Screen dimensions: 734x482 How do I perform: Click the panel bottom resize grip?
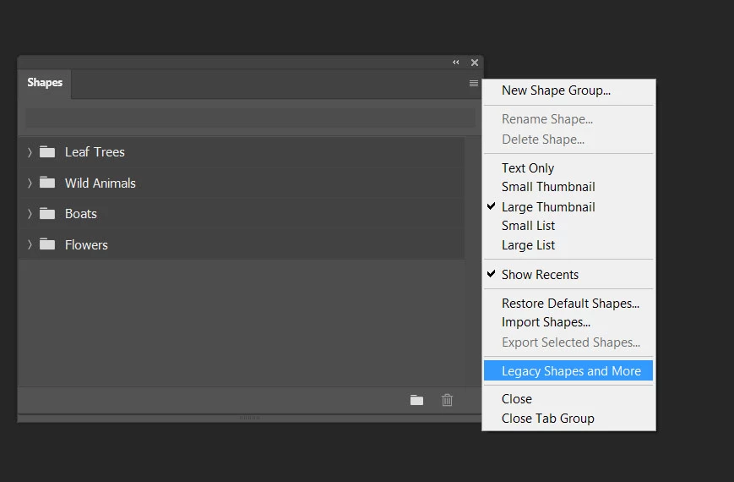[249, 417]
